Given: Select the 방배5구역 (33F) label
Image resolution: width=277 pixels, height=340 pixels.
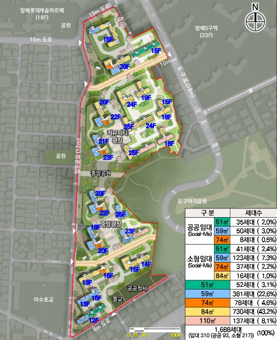Looking at the screenshot, I should click(206, 31).
